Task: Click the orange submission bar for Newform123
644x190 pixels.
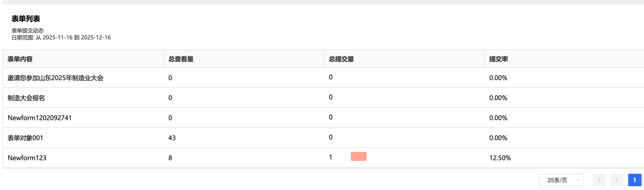Action: [359, 157]
